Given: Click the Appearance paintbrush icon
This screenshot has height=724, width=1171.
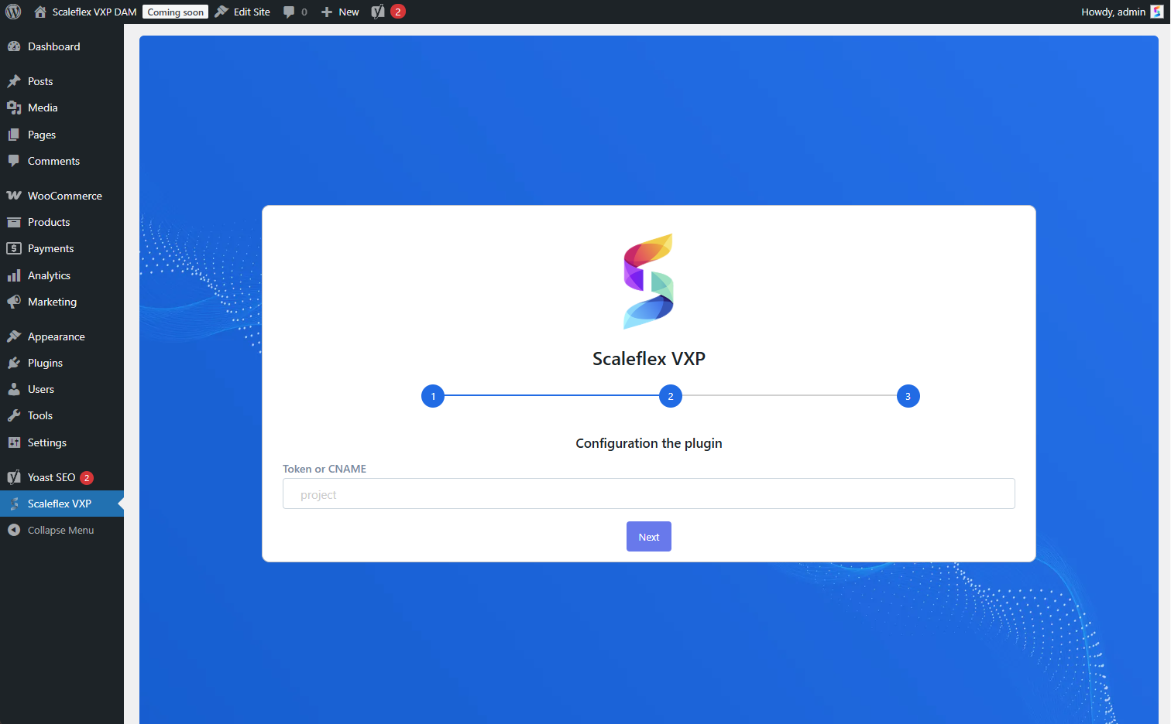Looking at the screenshot, I should click(x=14, y=336).
